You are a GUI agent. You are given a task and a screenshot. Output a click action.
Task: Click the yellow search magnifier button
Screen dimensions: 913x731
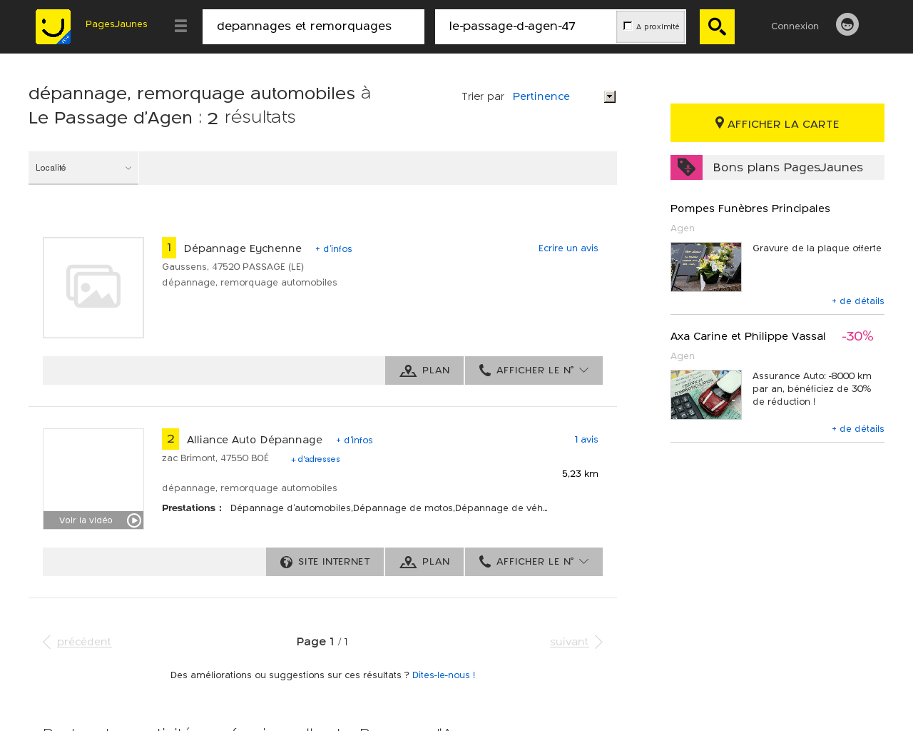point(717,26)
